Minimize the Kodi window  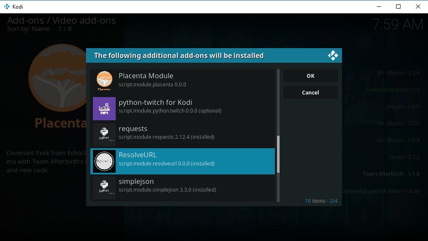click(x=379, y=6)
